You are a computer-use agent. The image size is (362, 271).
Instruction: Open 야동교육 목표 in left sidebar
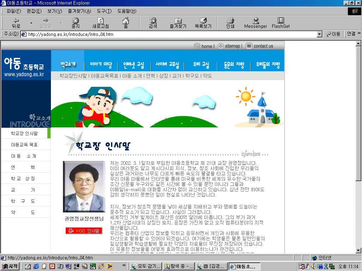pyautogui.click(x=24, y=145)
